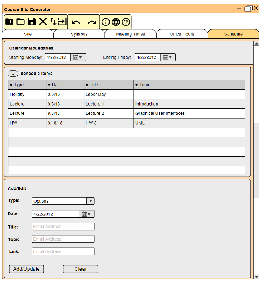Remove item with the minus button
265x282 pixels.
13,74
